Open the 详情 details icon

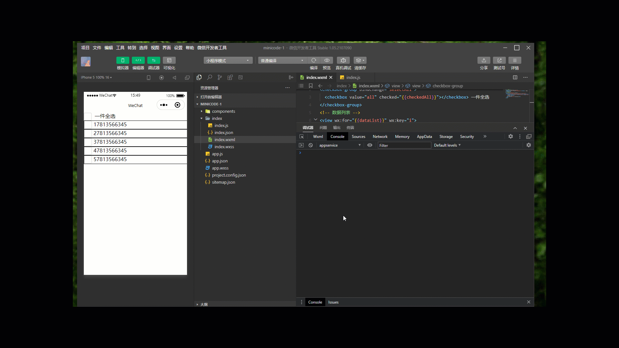pos(515,60)
